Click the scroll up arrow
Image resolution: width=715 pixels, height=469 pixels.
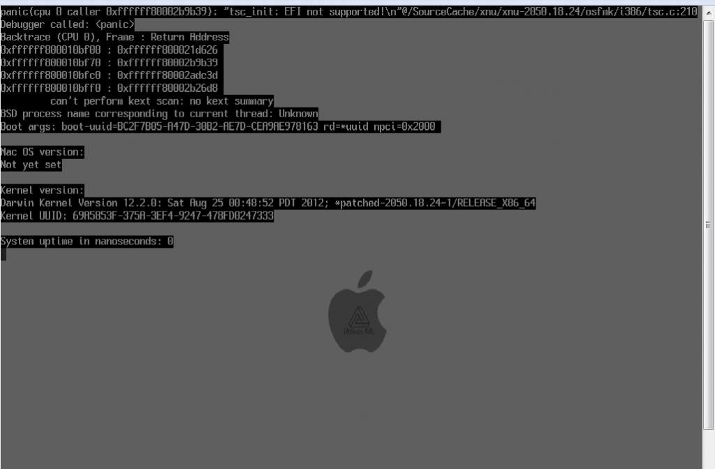click(x=708, y=13)
